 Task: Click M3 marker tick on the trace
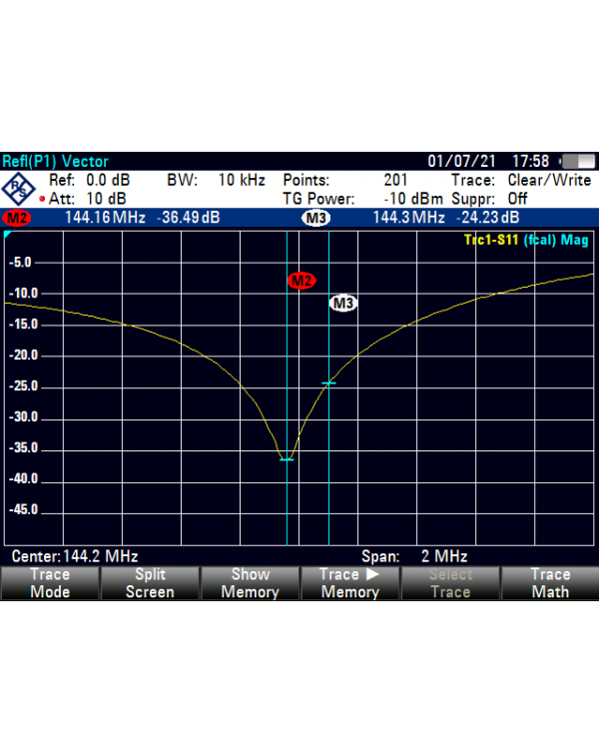[328, 383]
